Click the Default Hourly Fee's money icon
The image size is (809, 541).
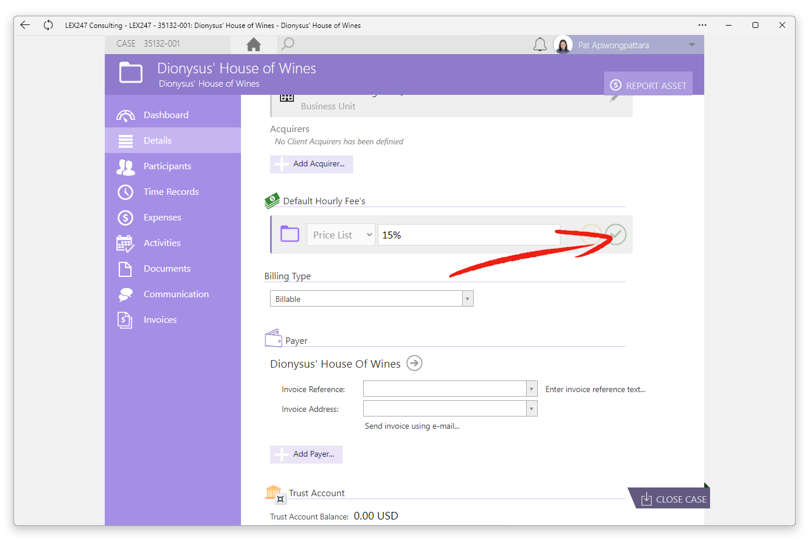click(x=272, y=201)
